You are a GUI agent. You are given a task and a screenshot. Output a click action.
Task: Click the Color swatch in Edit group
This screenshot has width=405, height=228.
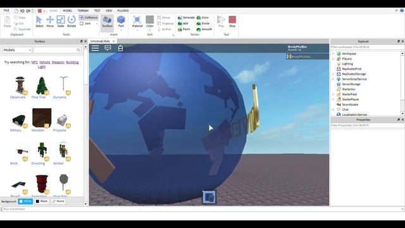pos(150,20)
